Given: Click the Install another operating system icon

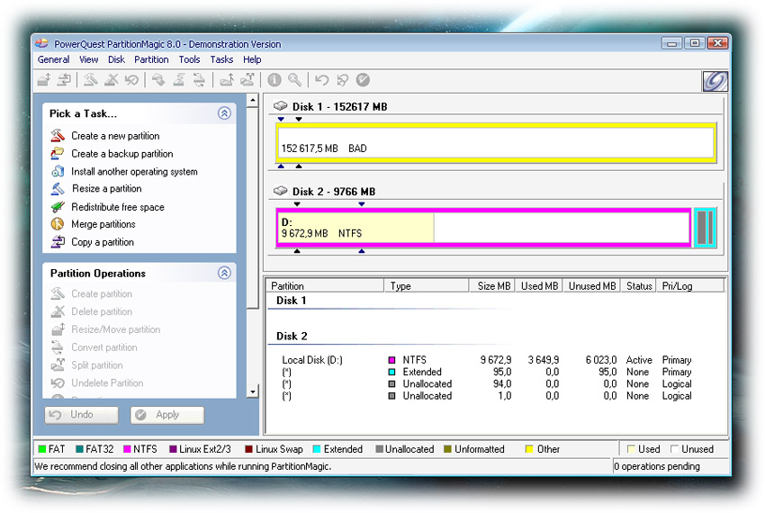Looking at the screenshot, I should point(58,171).
